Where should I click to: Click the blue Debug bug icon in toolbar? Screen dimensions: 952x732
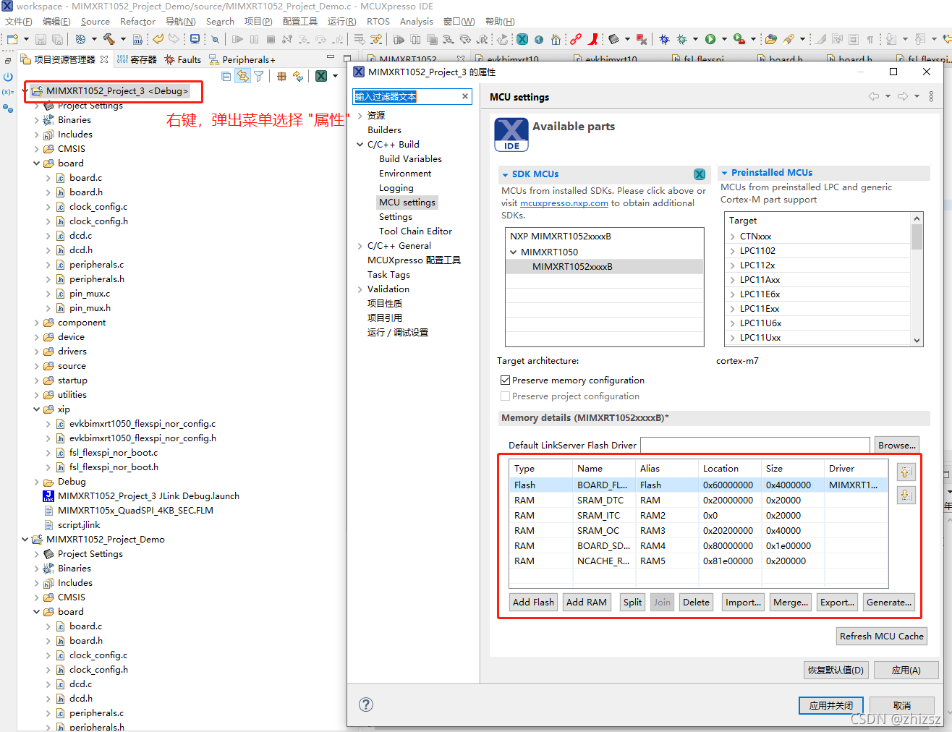pyautogui.click(x=664, y=39)
